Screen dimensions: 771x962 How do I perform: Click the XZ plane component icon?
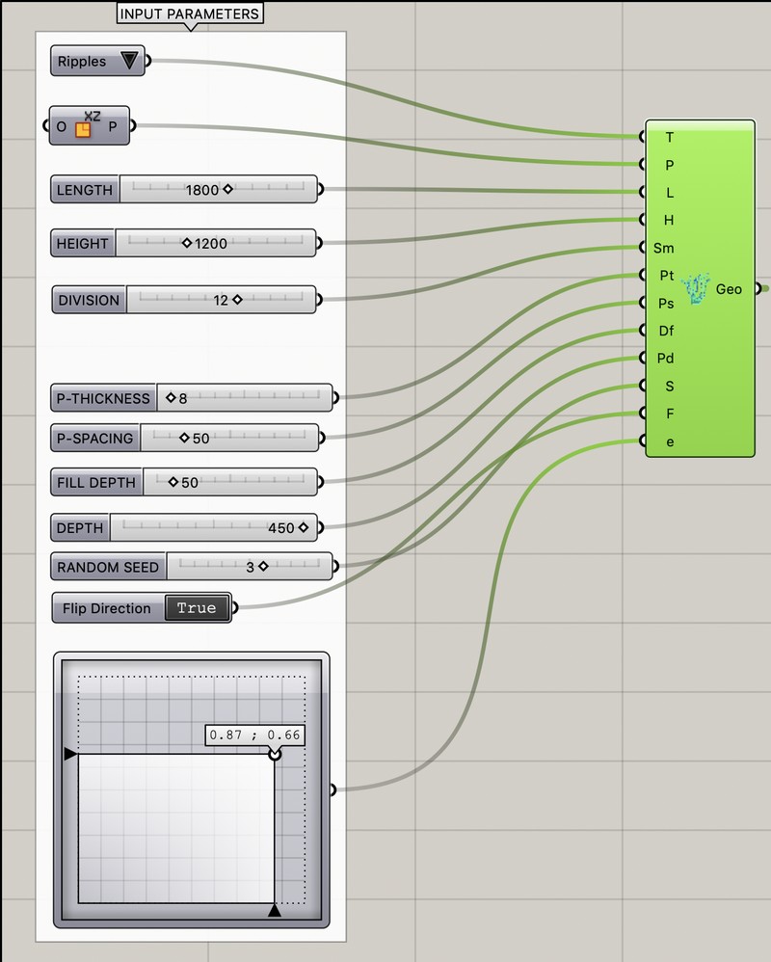[84, 127]
